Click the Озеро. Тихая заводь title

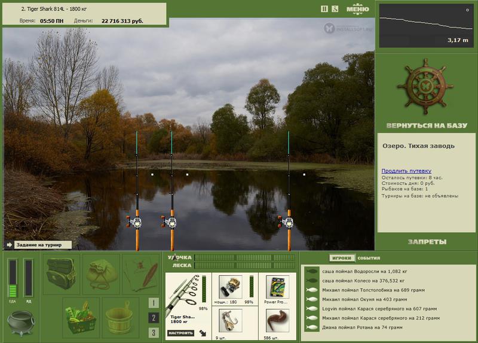pos(418,146)
